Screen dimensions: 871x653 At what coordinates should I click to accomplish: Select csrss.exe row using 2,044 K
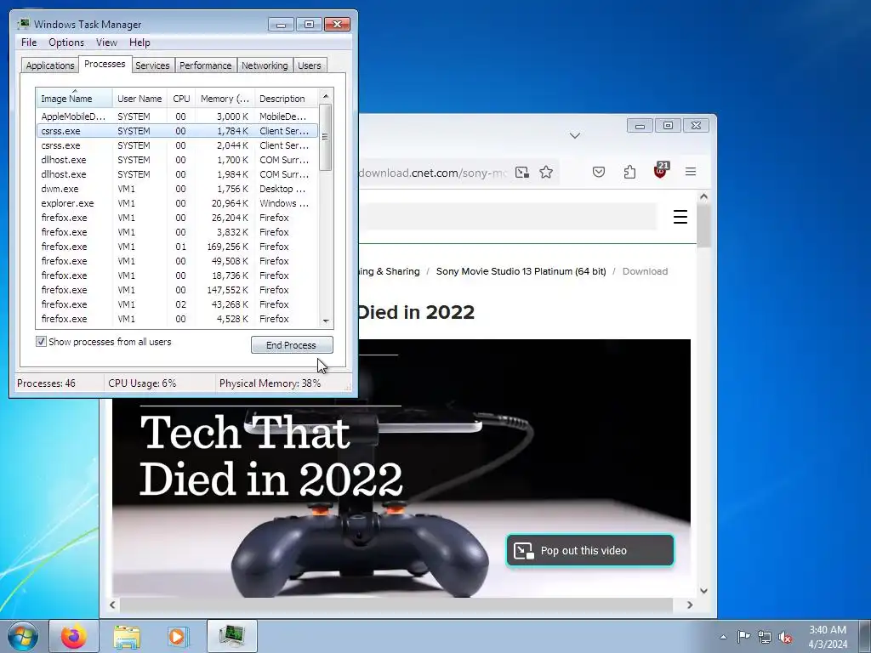[178, 145]
